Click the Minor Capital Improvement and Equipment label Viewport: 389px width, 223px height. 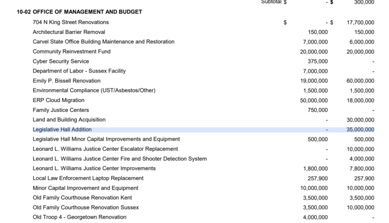tap(86, 188)
